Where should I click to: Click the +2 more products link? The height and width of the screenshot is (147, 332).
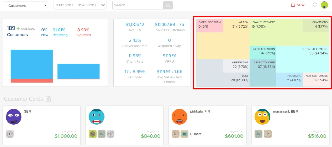tap(196, 134)
